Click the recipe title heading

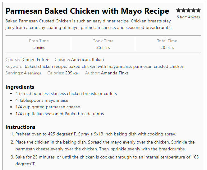87,11
